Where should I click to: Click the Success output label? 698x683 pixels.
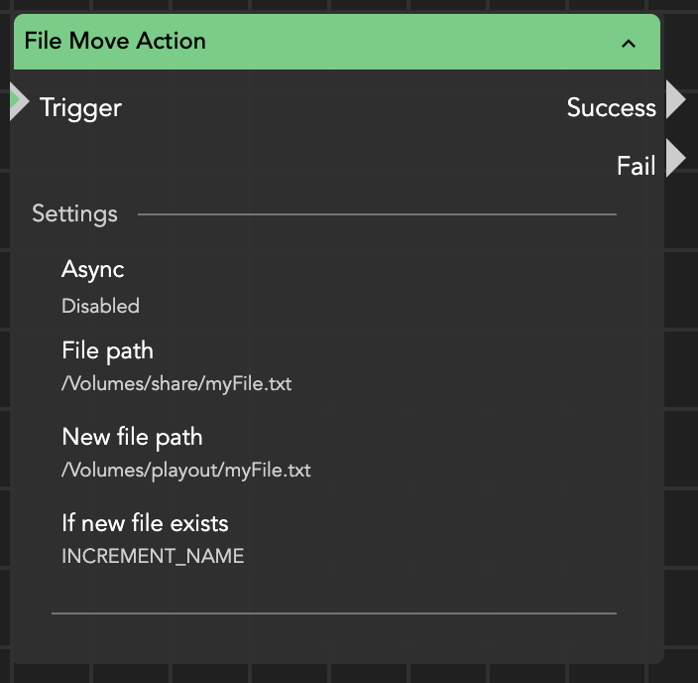click(x=611, y=107)
